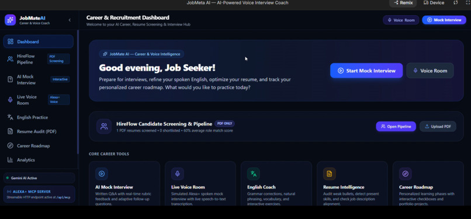
Task: Click the AI Mock Interview card play icon
Action: click(102, 173)
